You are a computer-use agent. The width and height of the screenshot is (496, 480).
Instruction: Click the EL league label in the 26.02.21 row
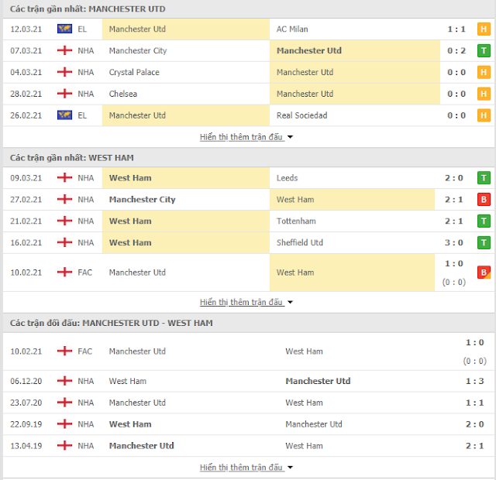click(82, 115)
